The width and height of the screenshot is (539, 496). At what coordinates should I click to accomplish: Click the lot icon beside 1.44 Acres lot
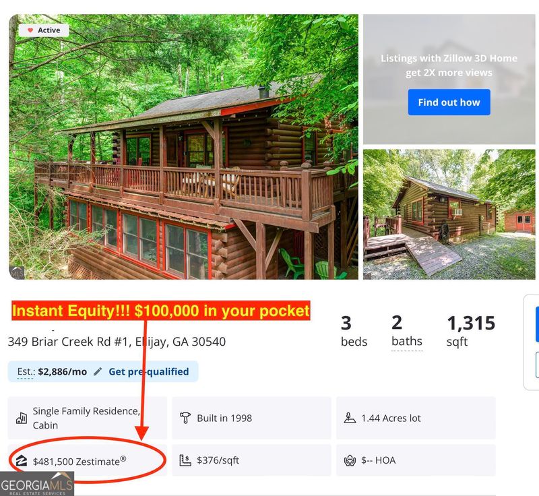350,418
